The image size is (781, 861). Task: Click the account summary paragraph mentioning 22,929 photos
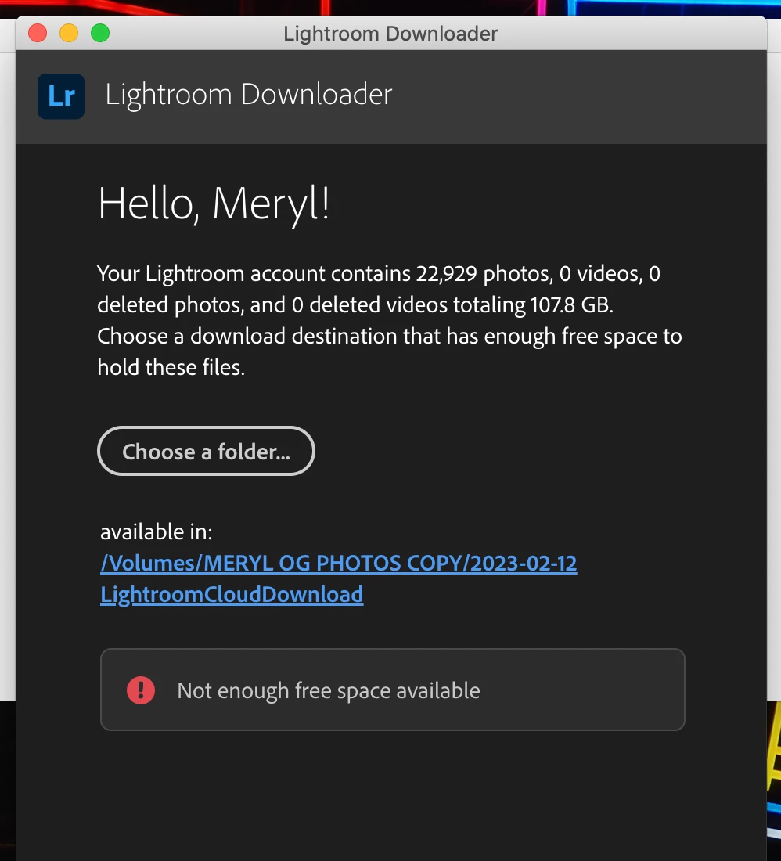390,320
